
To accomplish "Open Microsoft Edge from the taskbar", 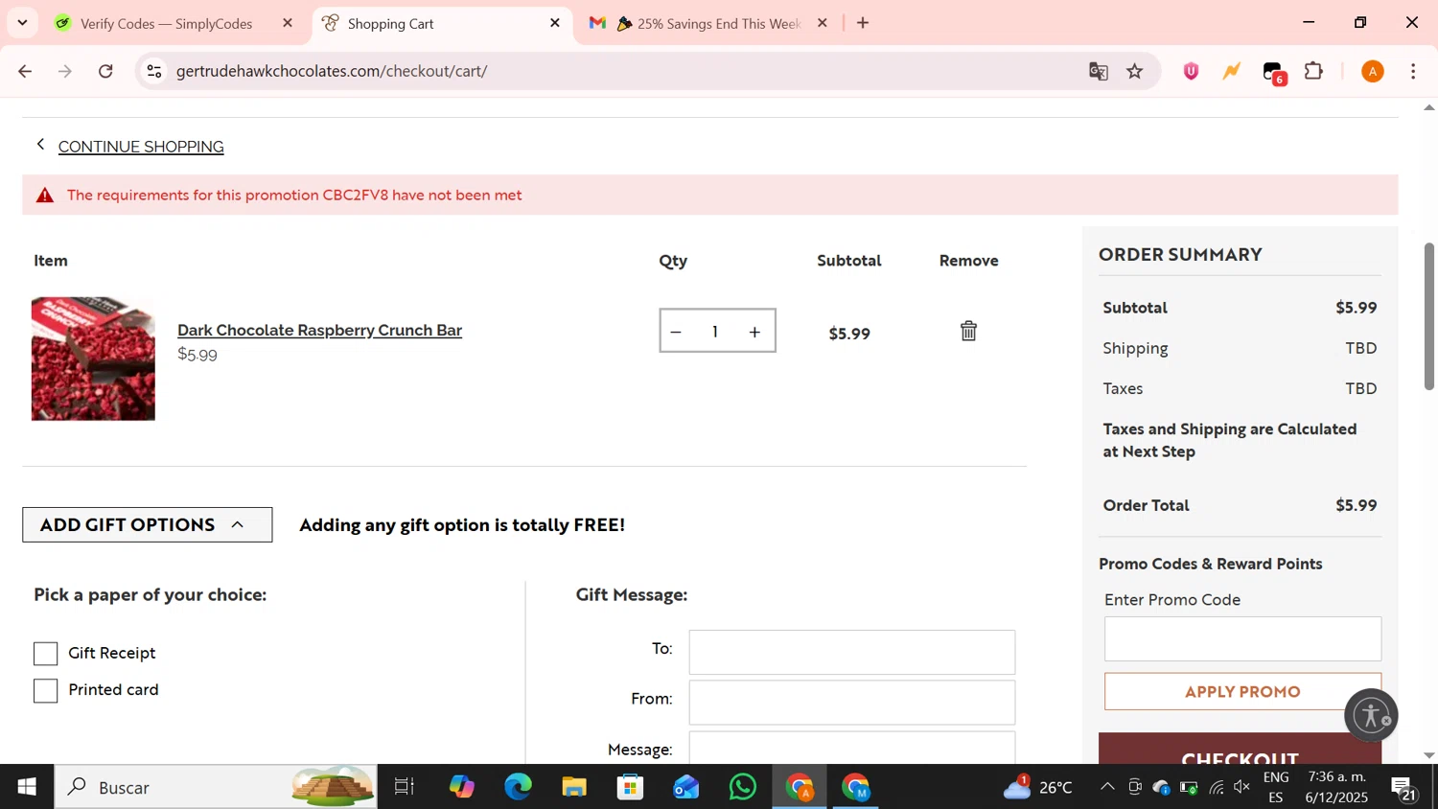I will (518, 787).
